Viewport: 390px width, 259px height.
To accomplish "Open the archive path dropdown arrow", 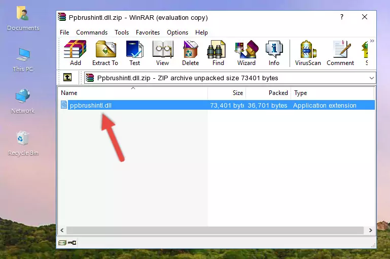I will pos(372,78).
